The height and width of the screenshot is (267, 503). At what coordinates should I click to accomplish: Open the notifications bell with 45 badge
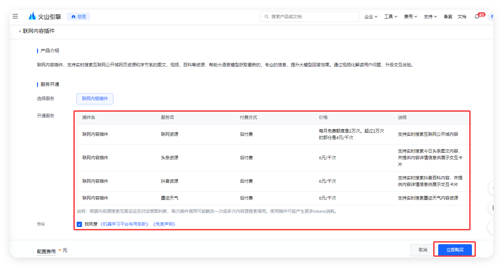(x=477, y=17)
